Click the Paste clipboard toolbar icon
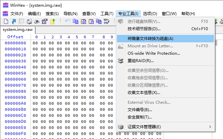This screenshot has width=223, height=139. click(91, 21)
